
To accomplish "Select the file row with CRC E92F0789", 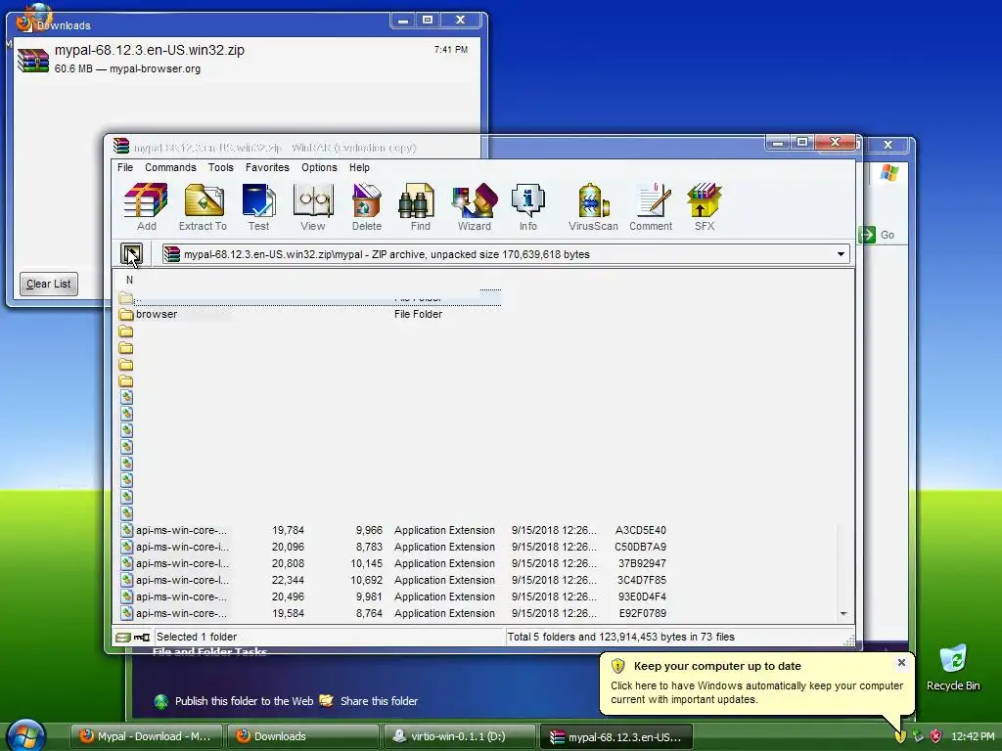I will (393, 613).
